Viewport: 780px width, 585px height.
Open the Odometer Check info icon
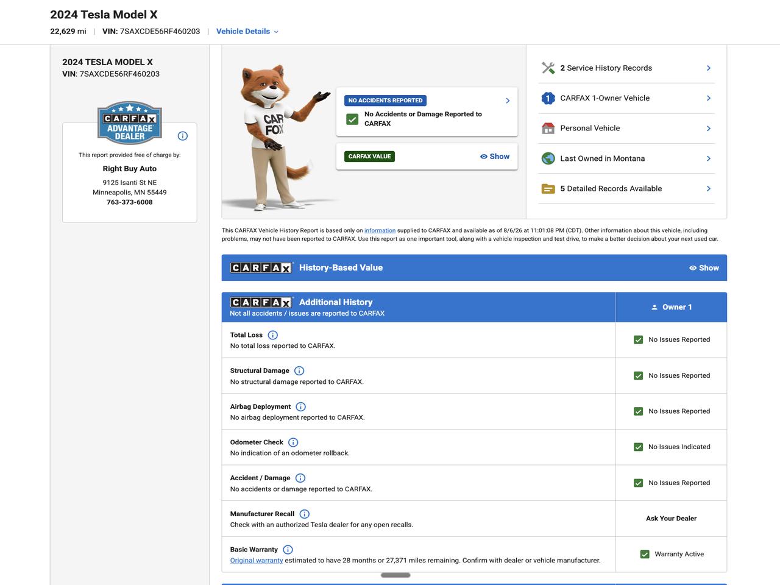click(293, 442)
